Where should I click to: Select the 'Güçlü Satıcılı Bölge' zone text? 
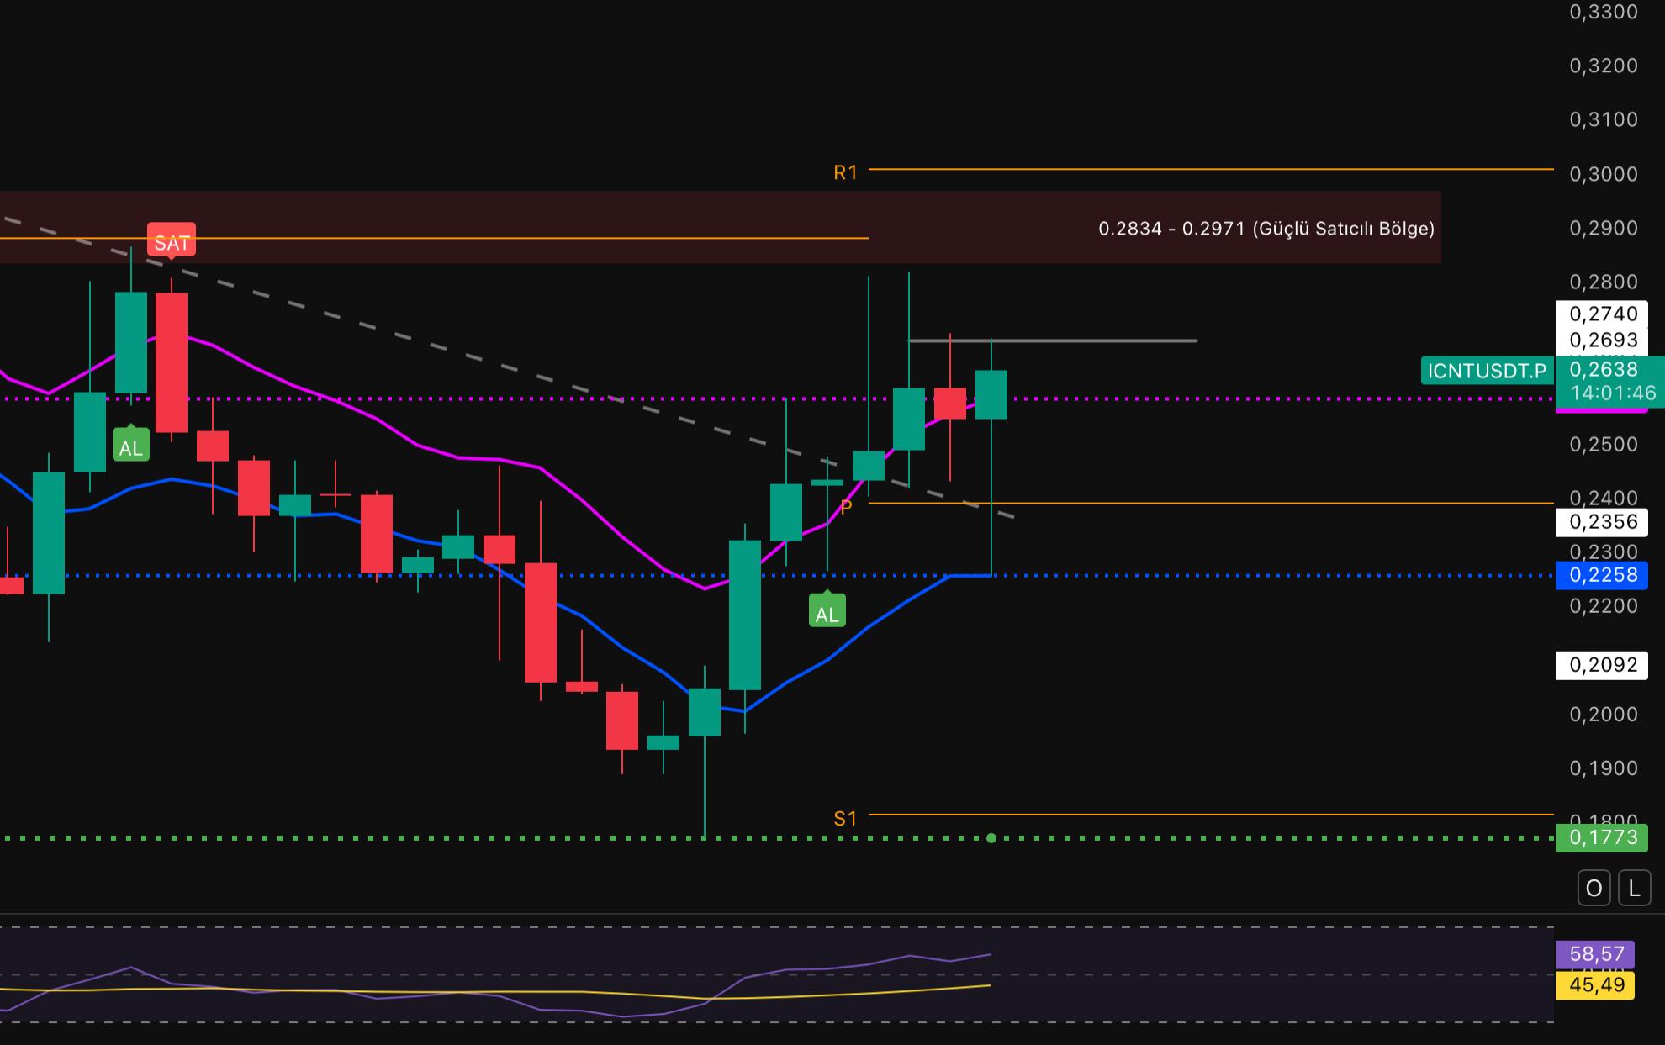1266,229
